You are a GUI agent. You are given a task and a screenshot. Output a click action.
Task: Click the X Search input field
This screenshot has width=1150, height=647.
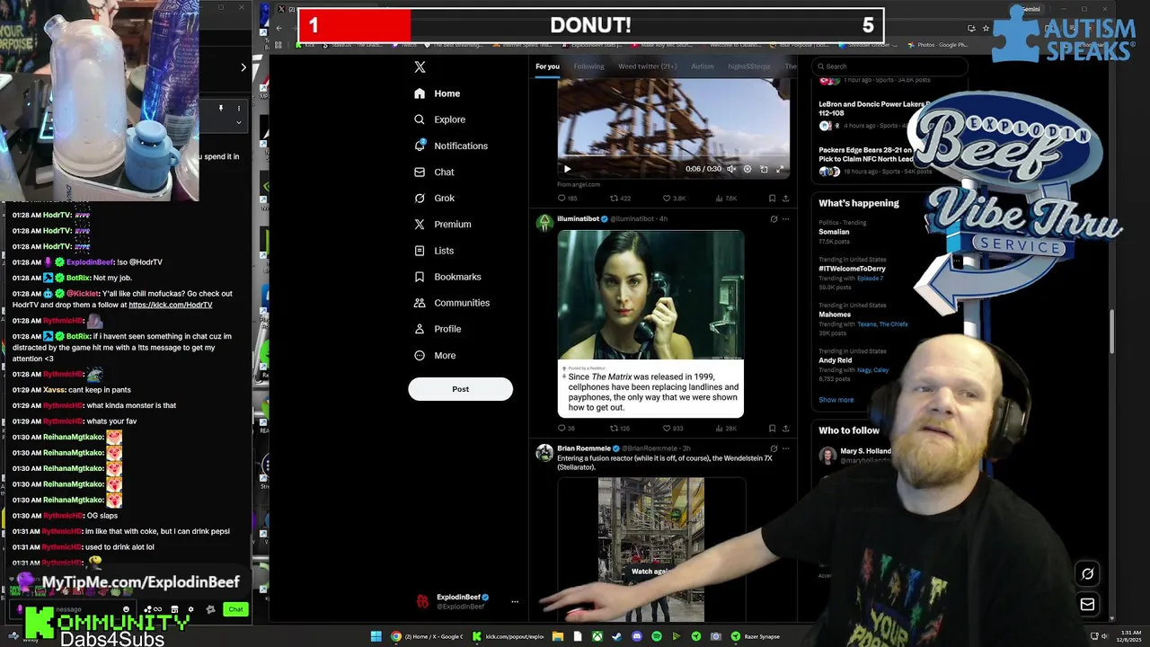pos(889,66)
